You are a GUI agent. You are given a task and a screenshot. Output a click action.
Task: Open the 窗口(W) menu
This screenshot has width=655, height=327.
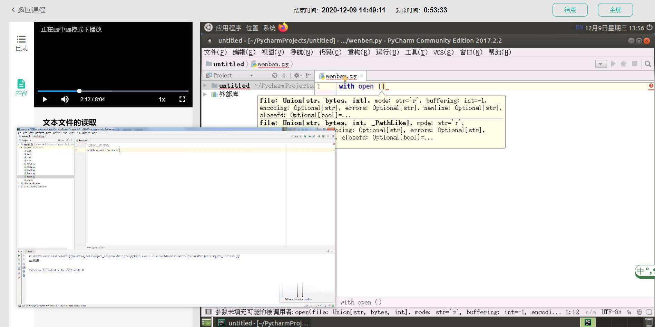[x=471, y=52]
